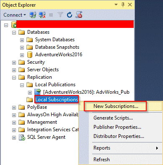Click the Connect Object Explorer icon
Viewport: 163px width, 165px height.
33,15
